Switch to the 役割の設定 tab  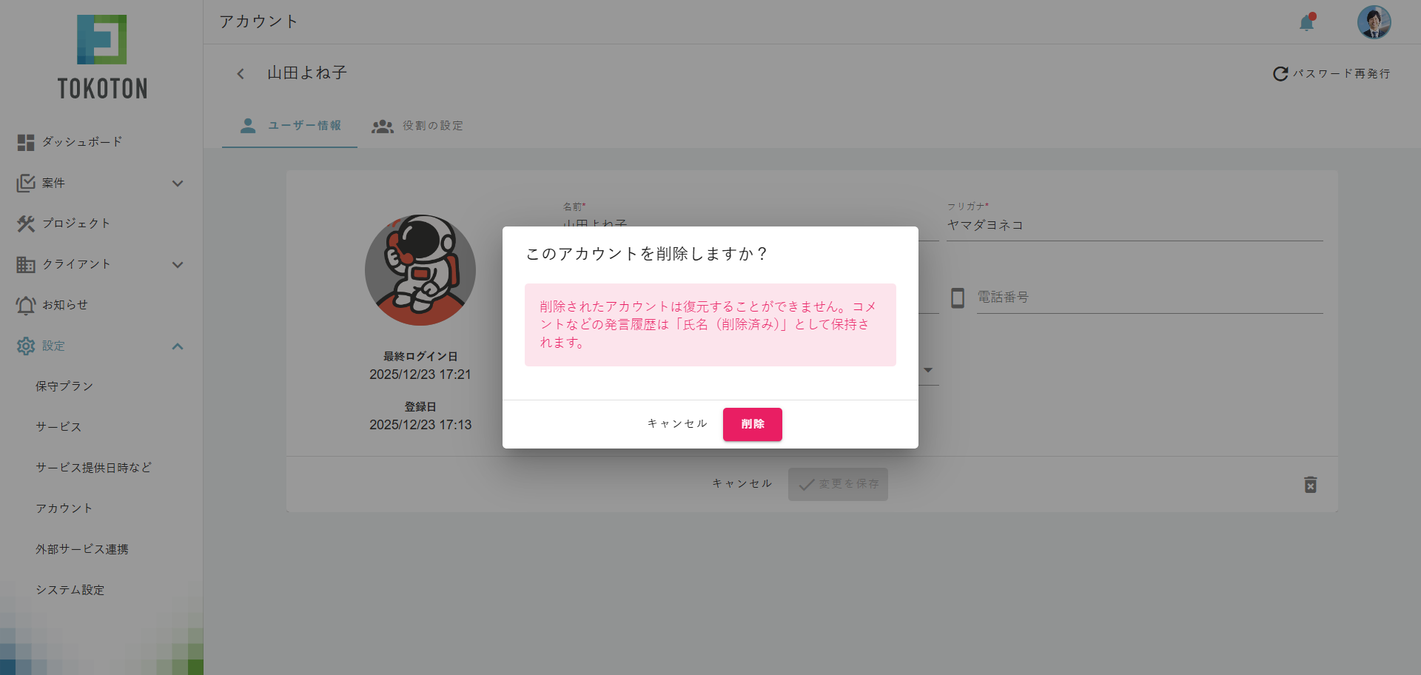point(417,126)
